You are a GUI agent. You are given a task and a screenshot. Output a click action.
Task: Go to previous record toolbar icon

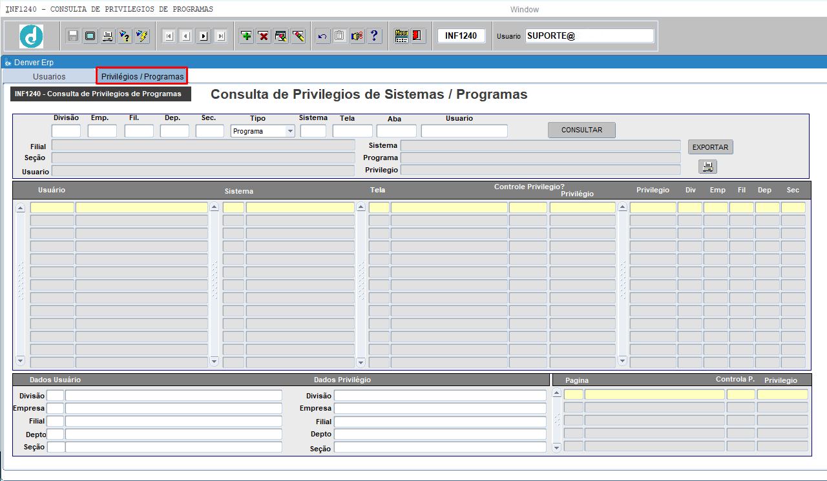186,36
